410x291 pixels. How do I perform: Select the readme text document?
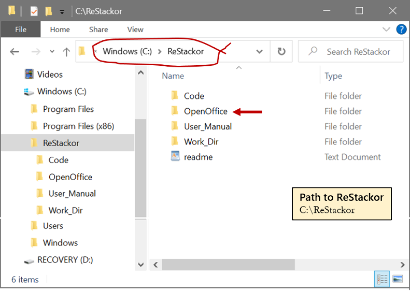[x=198, y=157]
